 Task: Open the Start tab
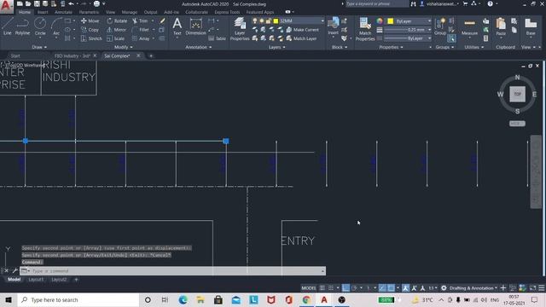click(15, 55)
